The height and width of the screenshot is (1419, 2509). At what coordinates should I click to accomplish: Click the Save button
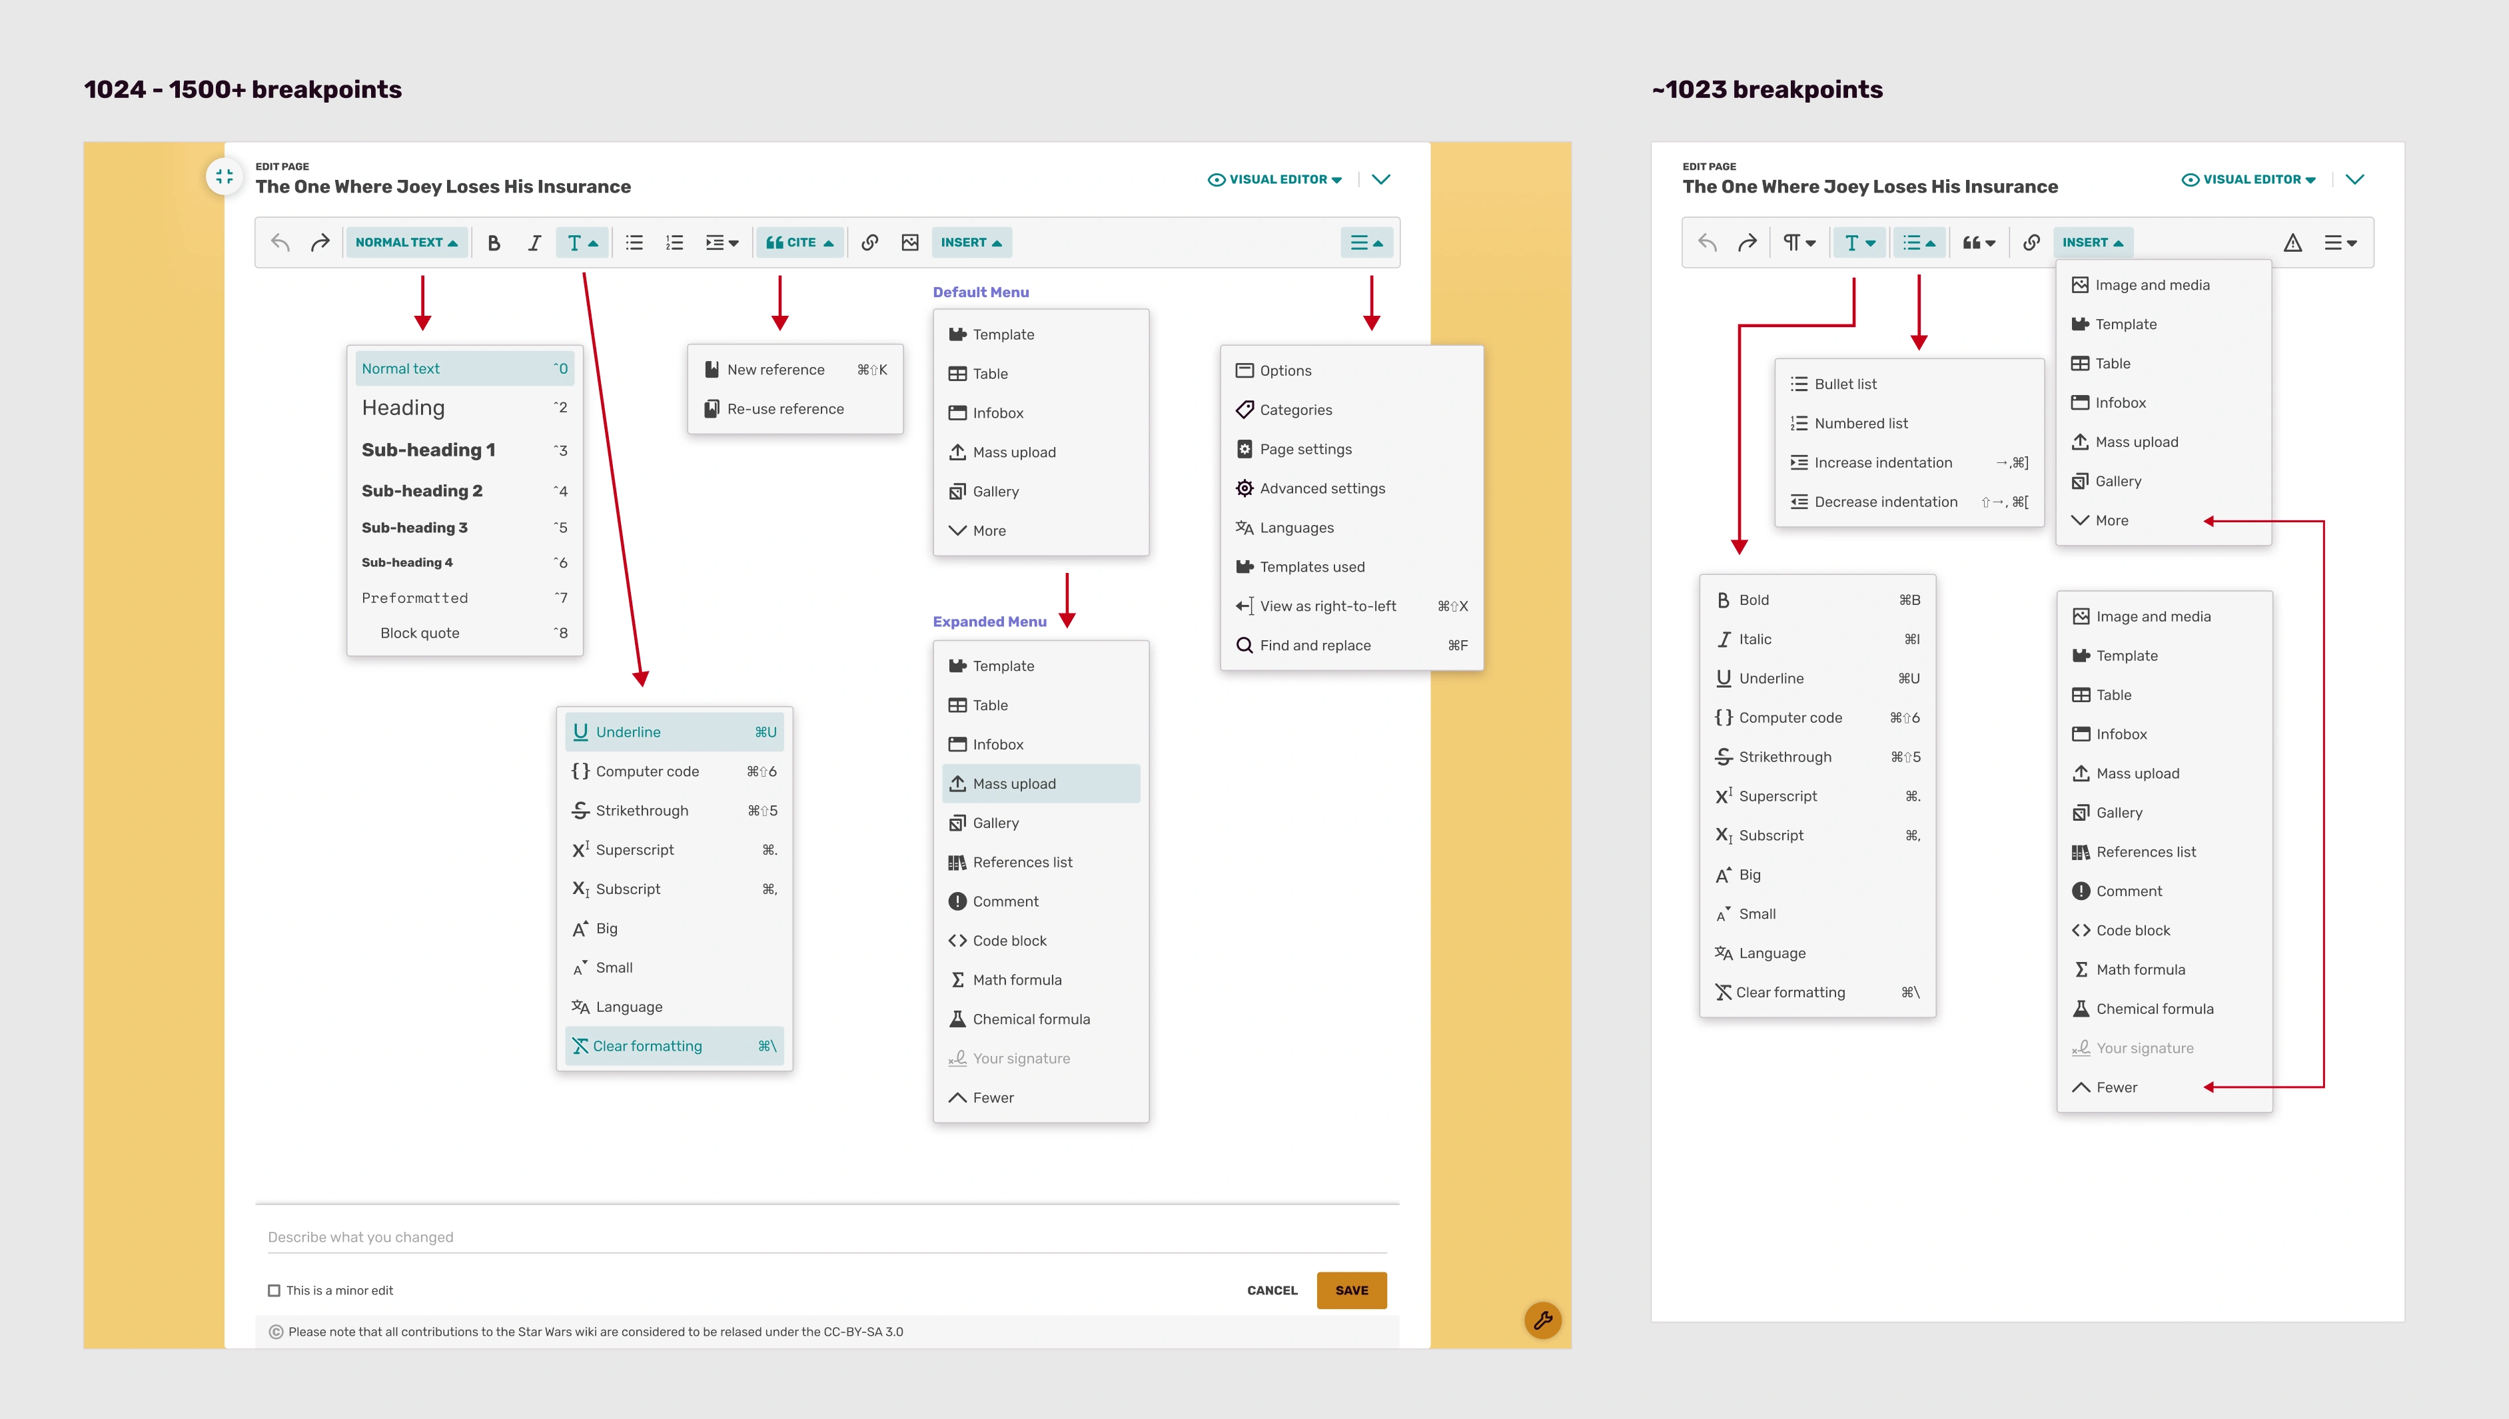[1350, 1290]
